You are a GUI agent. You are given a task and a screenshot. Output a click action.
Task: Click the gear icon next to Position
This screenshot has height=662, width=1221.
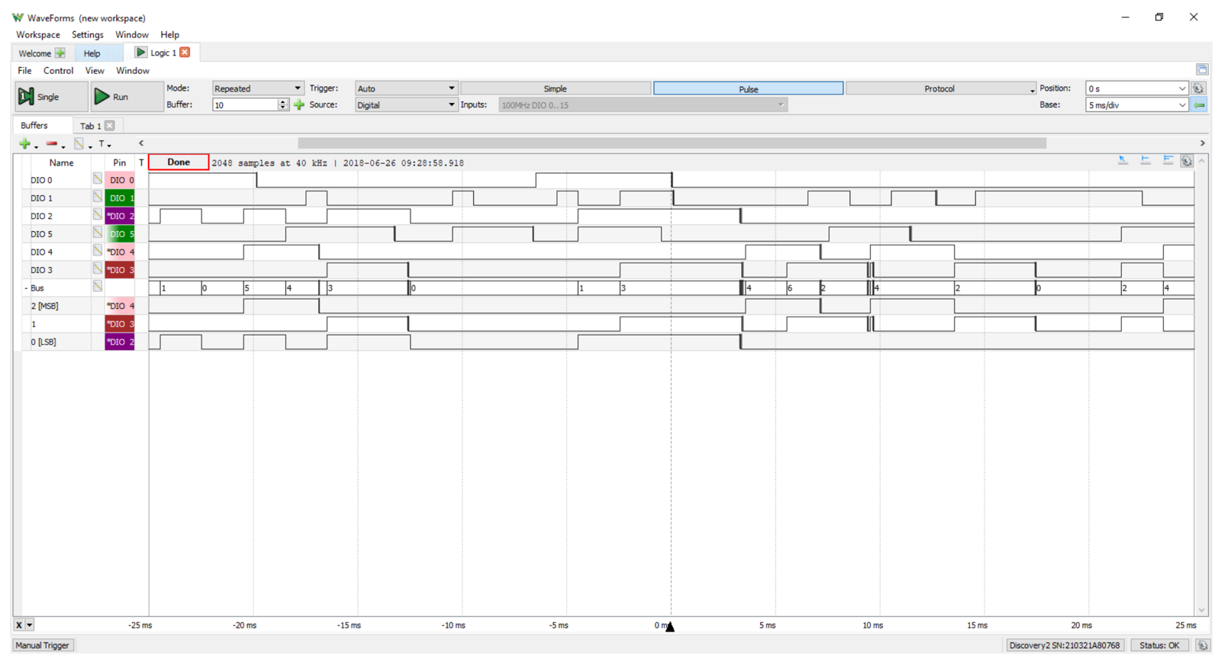(x=1199, y=88)
